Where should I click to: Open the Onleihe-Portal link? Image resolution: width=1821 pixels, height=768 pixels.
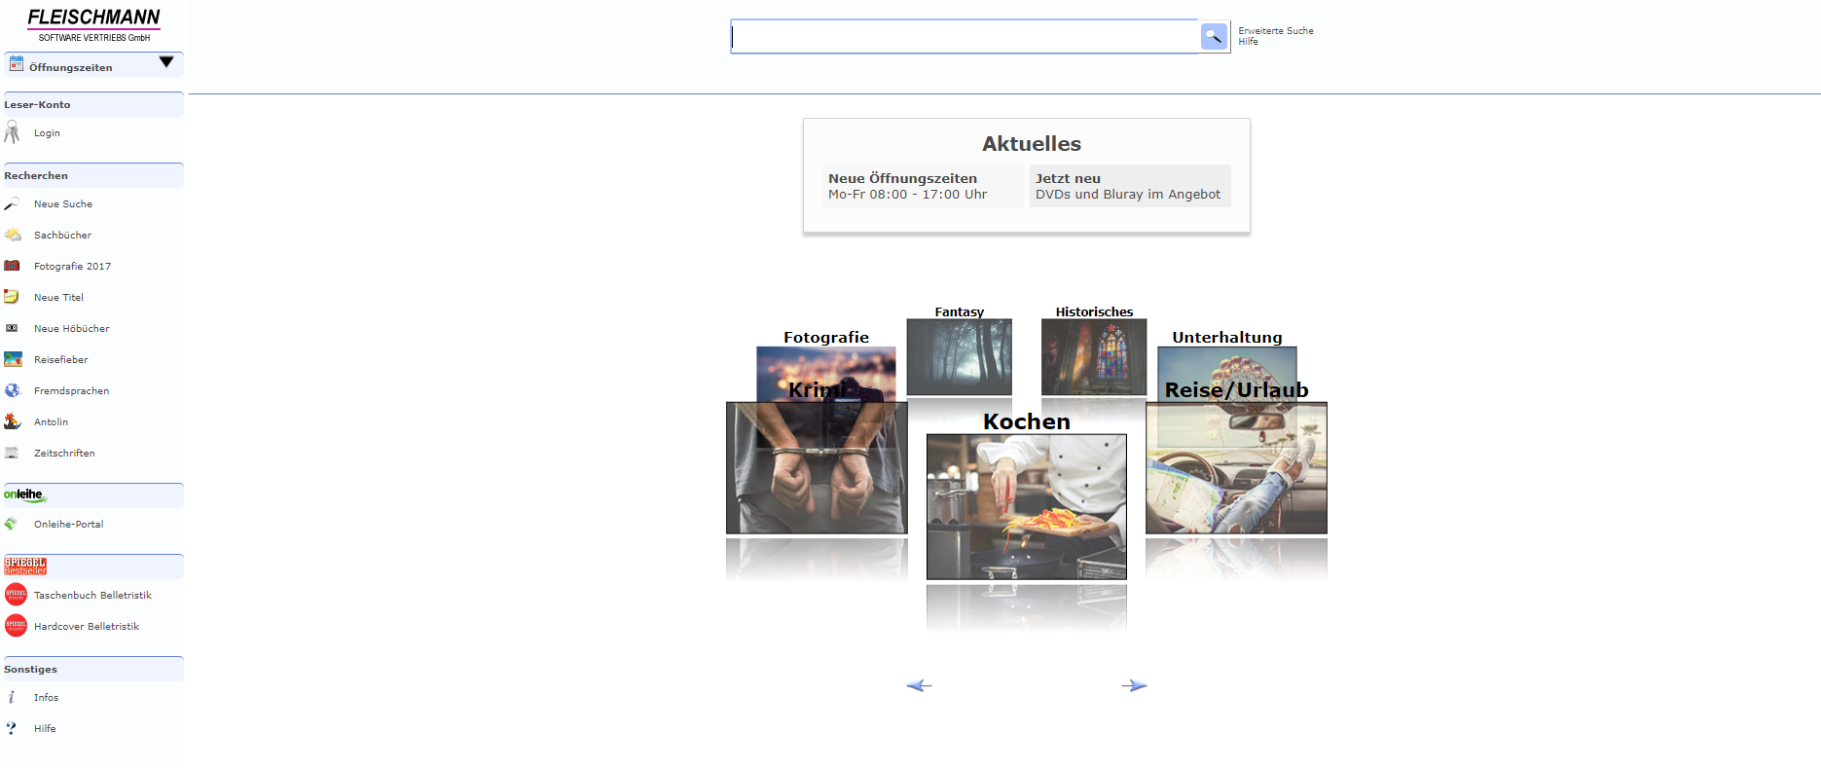tap(68, 525)
